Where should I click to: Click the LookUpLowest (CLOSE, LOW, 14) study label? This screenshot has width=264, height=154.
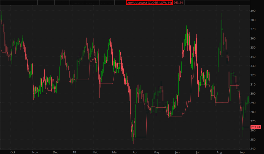click(149, 3)
